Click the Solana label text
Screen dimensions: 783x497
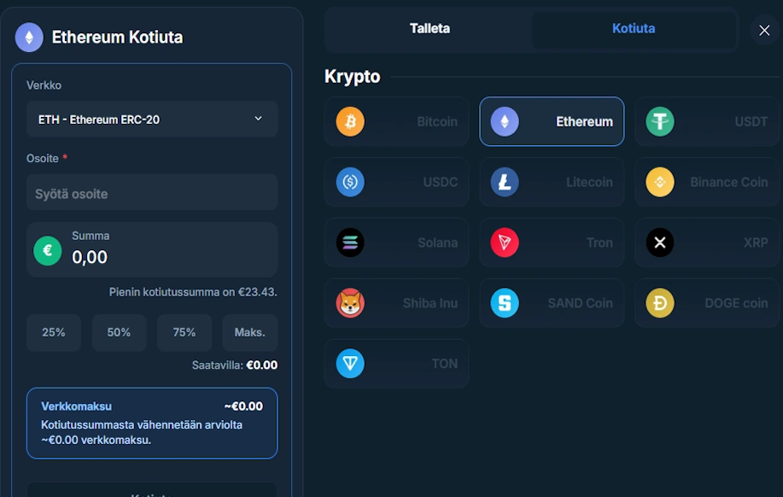437,243
